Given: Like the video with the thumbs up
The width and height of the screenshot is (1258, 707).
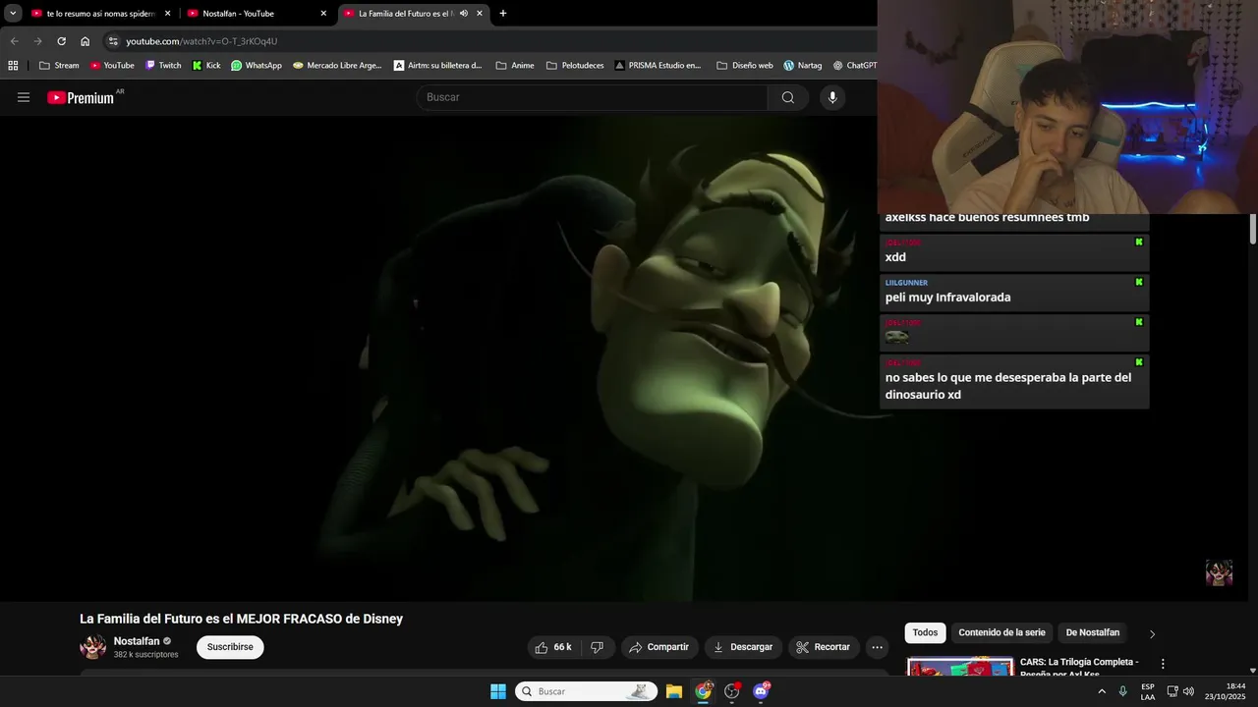Looking at the screenshot, I should pos(552,647).
